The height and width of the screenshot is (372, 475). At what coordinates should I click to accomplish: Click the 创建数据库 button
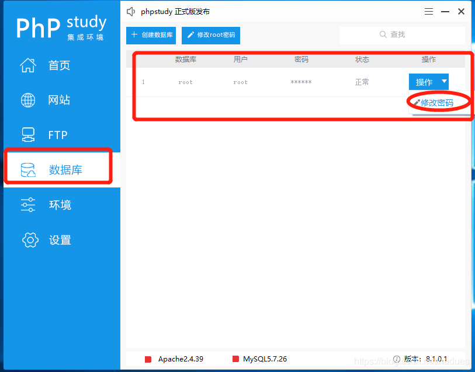point(151,35)
